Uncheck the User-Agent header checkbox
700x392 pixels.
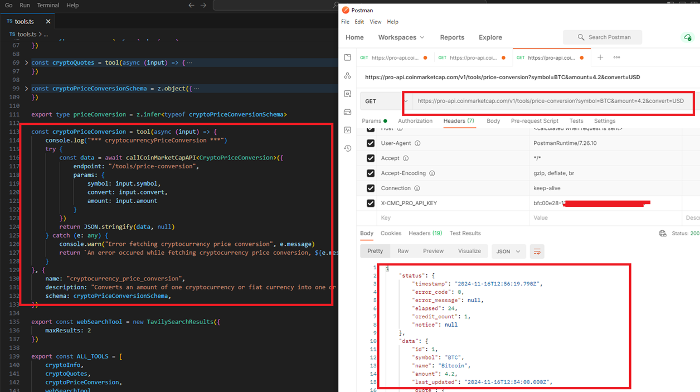point(371,143)
